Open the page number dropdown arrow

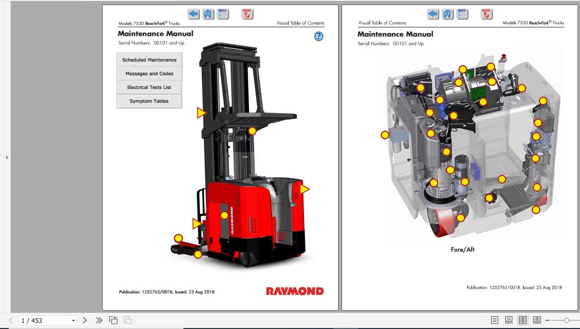(73, 320)
